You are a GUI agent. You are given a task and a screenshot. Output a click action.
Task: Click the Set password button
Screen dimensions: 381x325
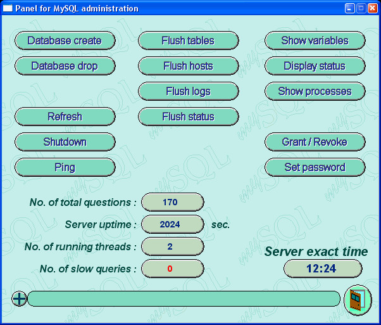315,167
